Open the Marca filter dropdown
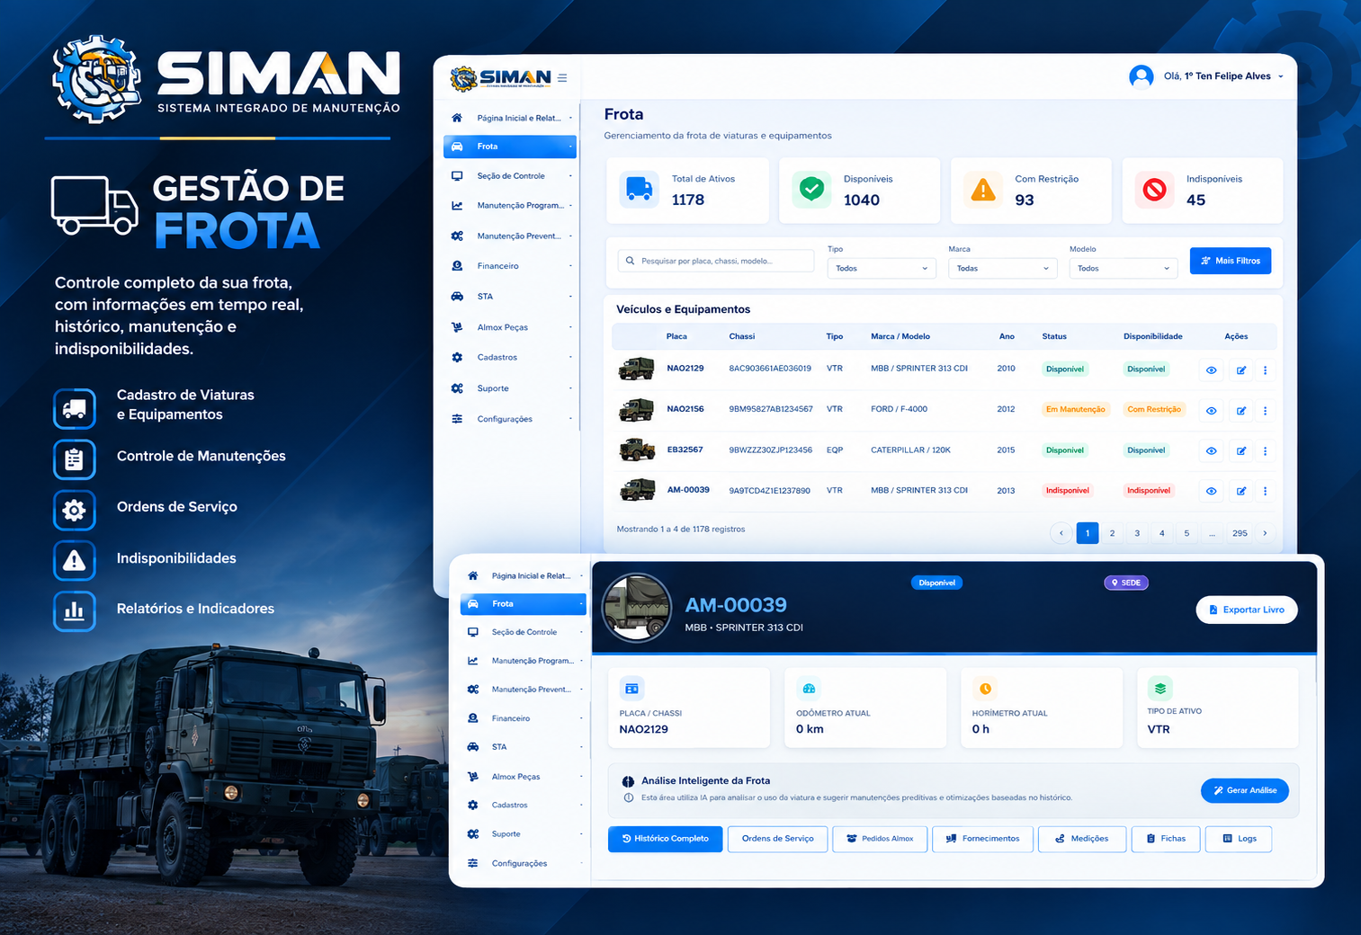The height and width of the screenshot is (935, 1361). (x=1003, y=268)
